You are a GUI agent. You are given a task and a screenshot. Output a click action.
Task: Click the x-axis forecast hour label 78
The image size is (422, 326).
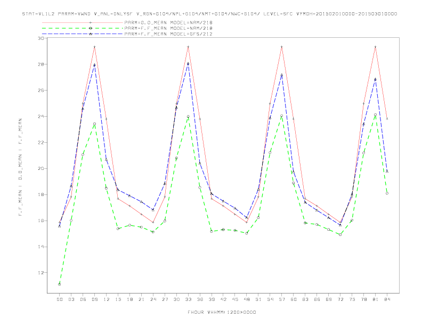point(363,299)
